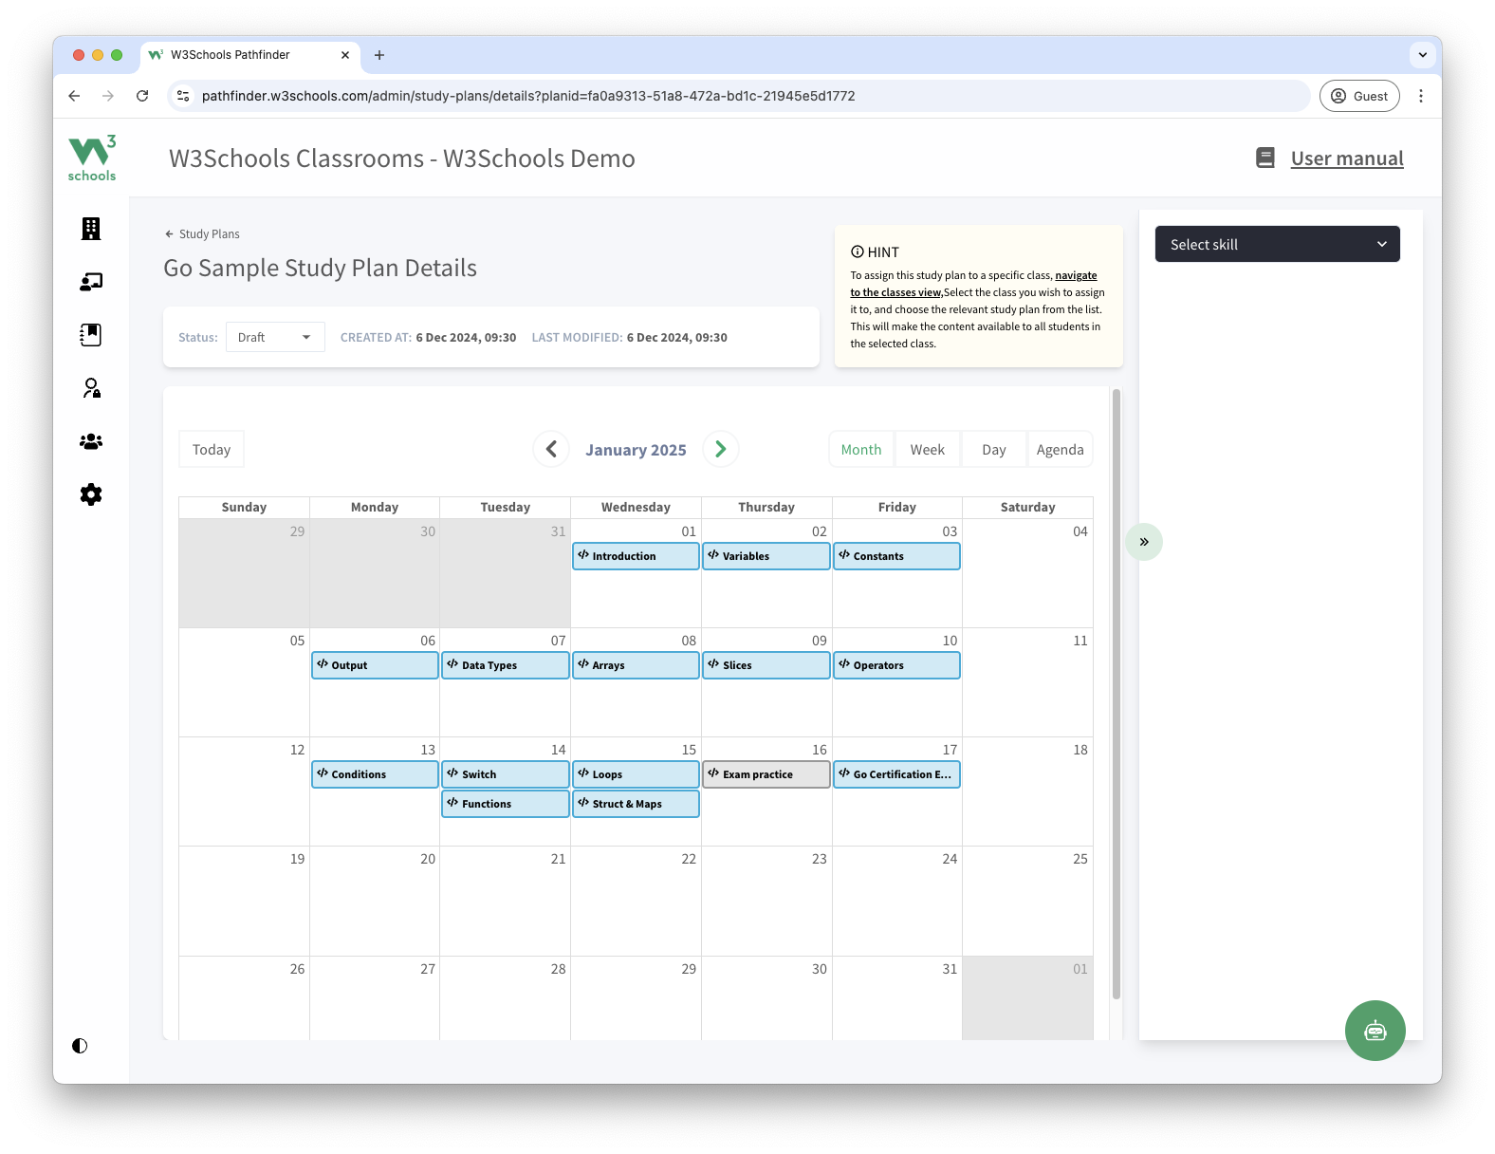Click the calendar vertical scrollbar
The height and width of the screenshot is (1154, 1495).
coord(1117,693)
